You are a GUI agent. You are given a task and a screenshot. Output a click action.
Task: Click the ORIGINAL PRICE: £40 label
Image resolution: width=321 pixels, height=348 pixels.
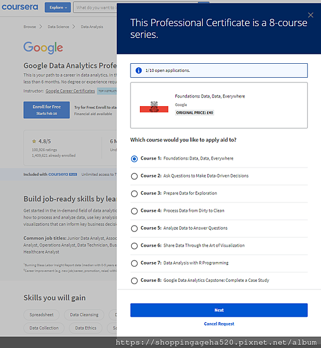coord(194,113)
